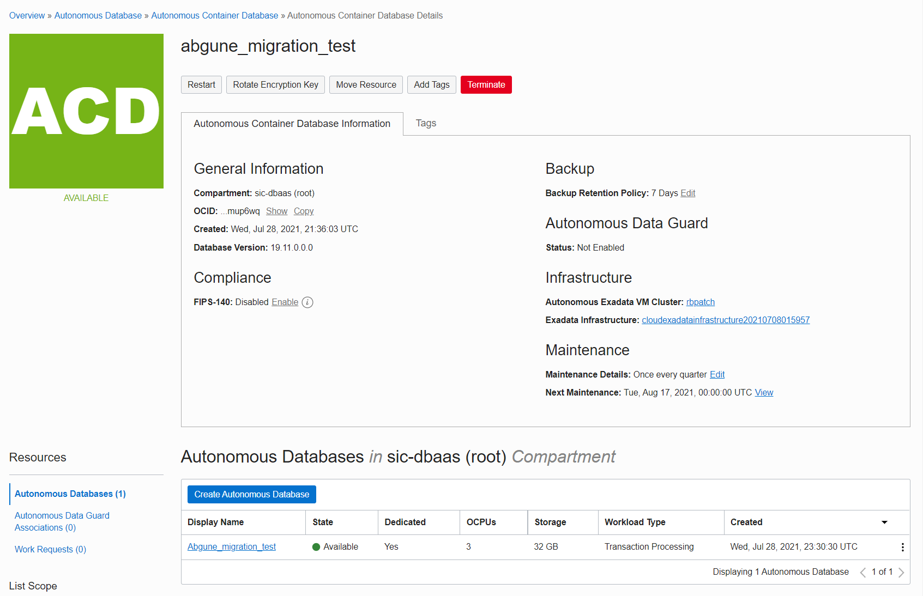This screenshot has width=923, height=596.
Task: Click the FIPS-140 info icon
Action: tap(307, 302)
